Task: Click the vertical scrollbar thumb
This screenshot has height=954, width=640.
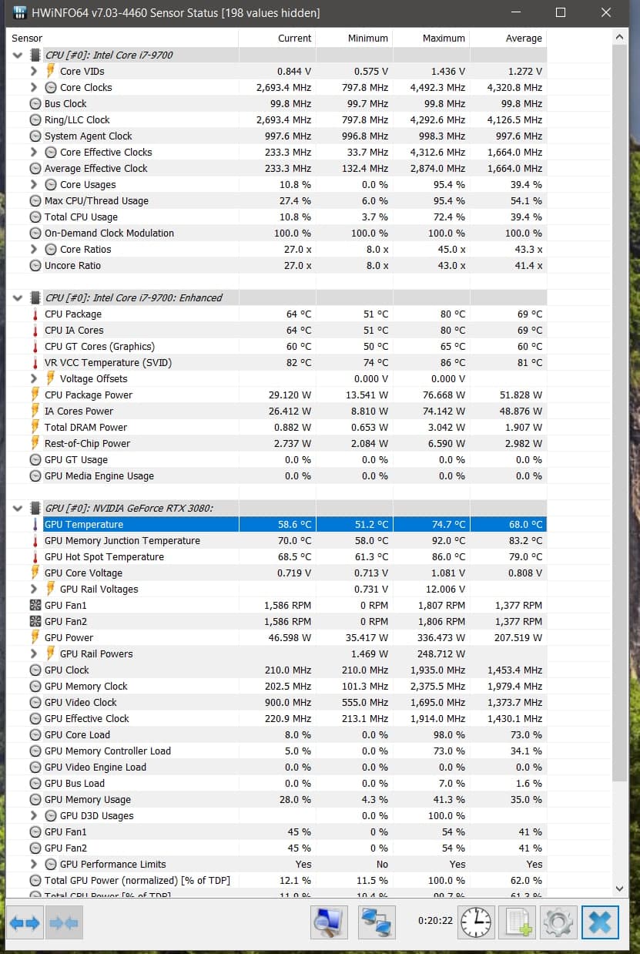Action: point(621,415)
